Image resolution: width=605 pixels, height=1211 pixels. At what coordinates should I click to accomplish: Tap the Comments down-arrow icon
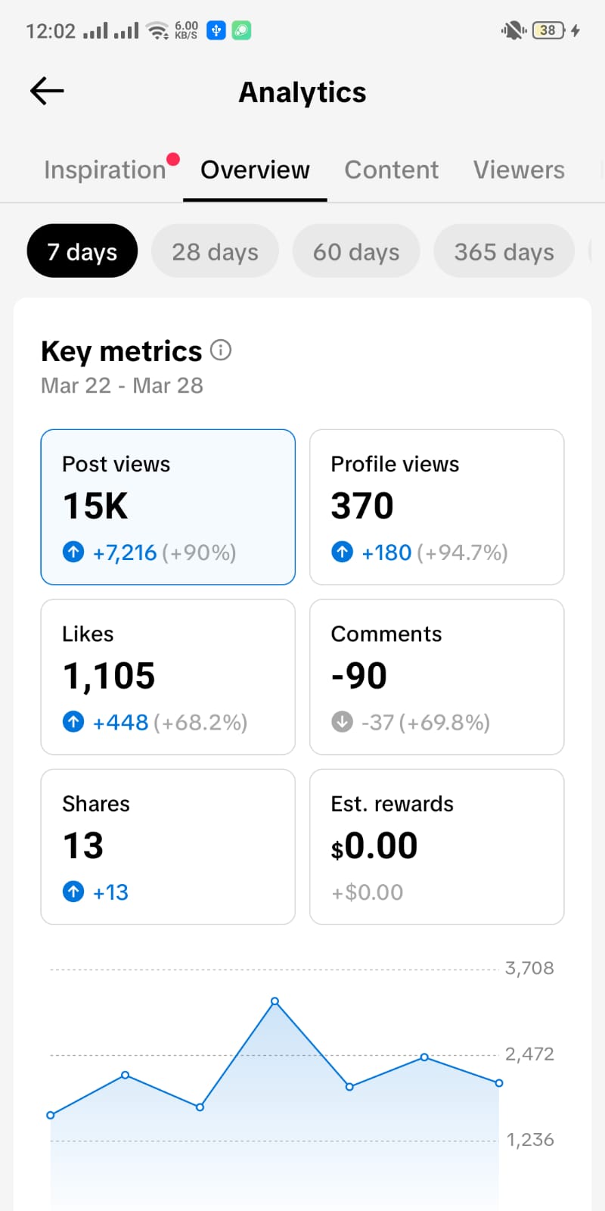342,722
